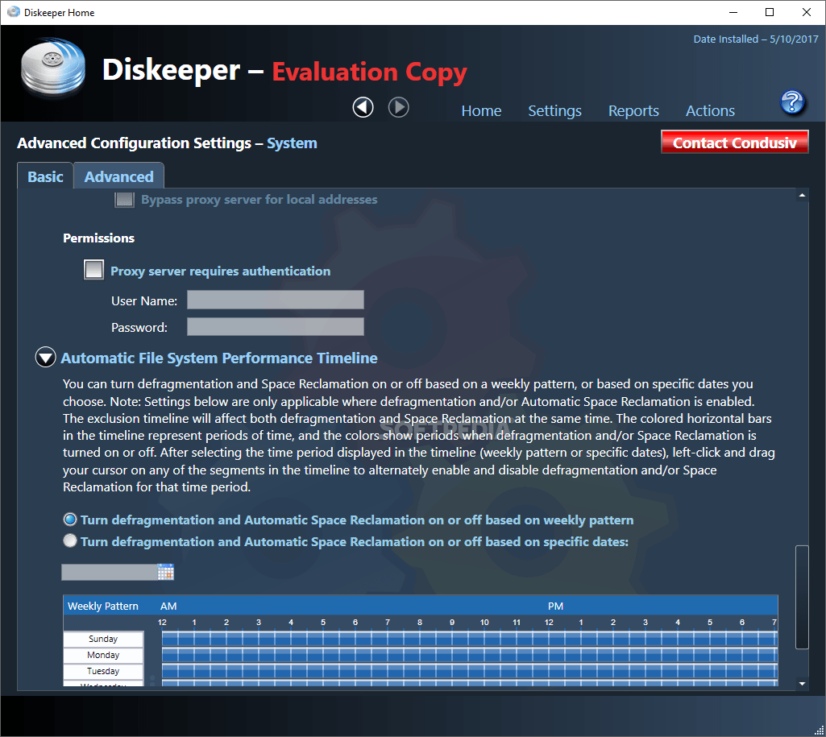This screenshot has height=737, width=826.
Task: Select the weekly pattern radio option
Action: click(70, 520)
